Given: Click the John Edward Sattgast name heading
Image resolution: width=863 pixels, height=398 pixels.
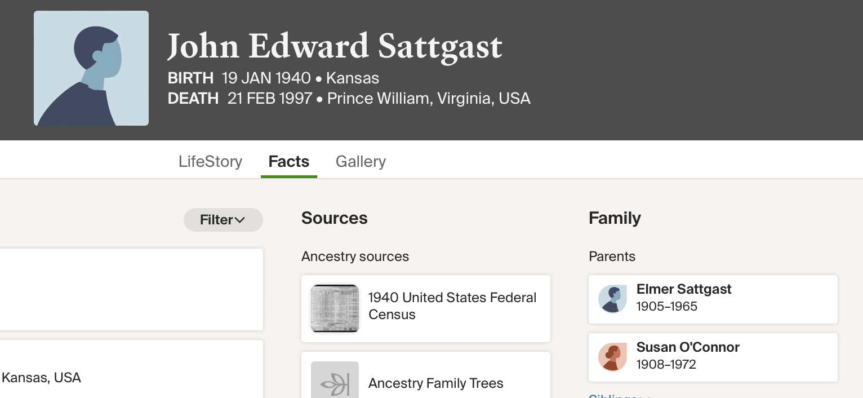Looking at the screenshot, I should [x=335, y=46].
